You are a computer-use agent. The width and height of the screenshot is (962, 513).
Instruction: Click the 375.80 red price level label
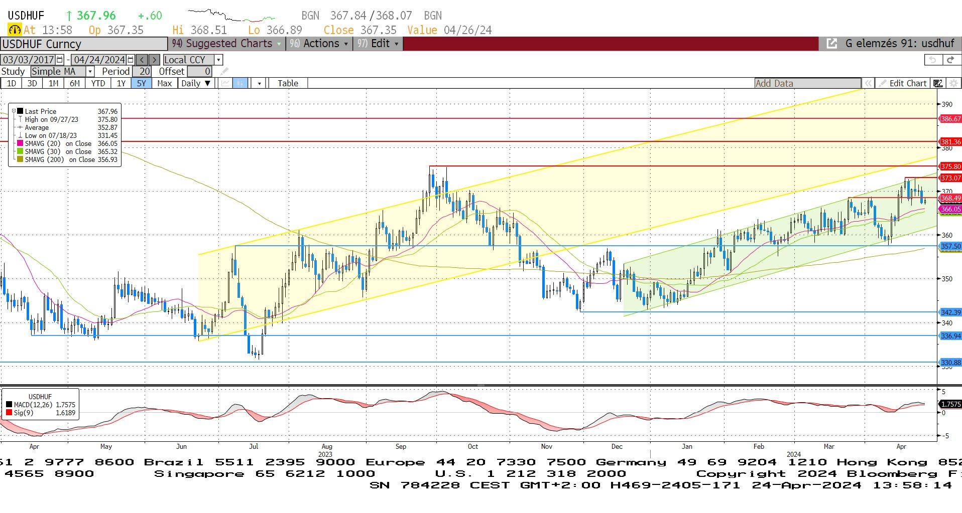tap(950, 166)
